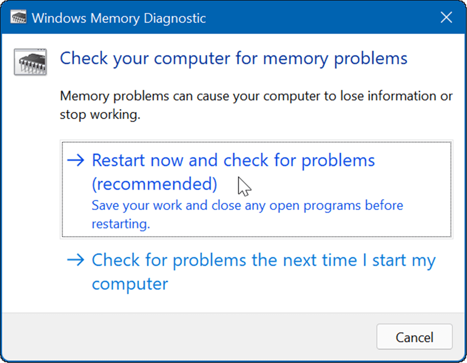Click the Cancel button
Viewport: 467px width, 363px height.
[x=414, y=337]
